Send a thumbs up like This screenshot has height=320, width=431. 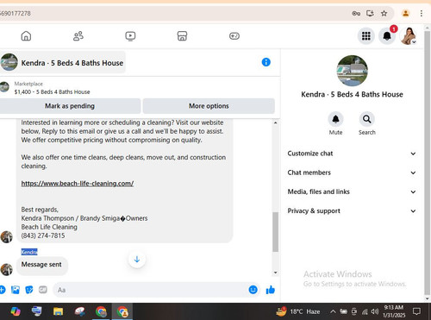coord(271,290)
